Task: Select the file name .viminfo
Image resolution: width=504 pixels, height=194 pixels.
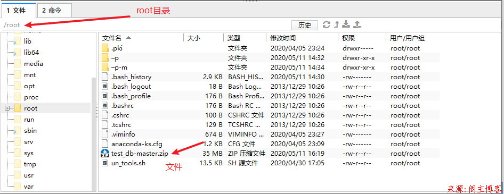Action: (x=124, y=134)
